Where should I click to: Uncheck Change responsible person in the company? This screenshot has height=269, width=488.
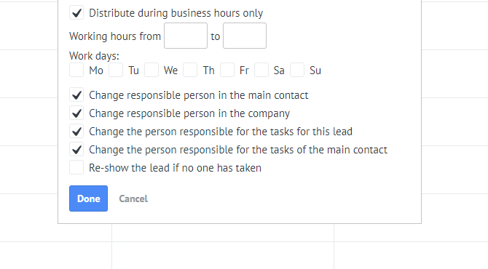pyautogui.click(x=76, y=113)
